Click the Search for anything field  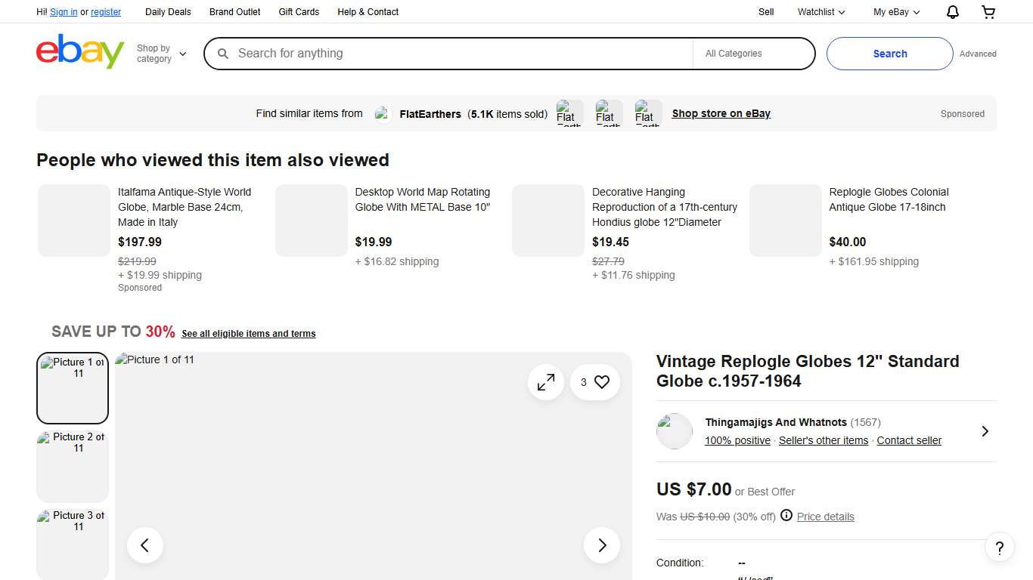click(x=461, y=54)
